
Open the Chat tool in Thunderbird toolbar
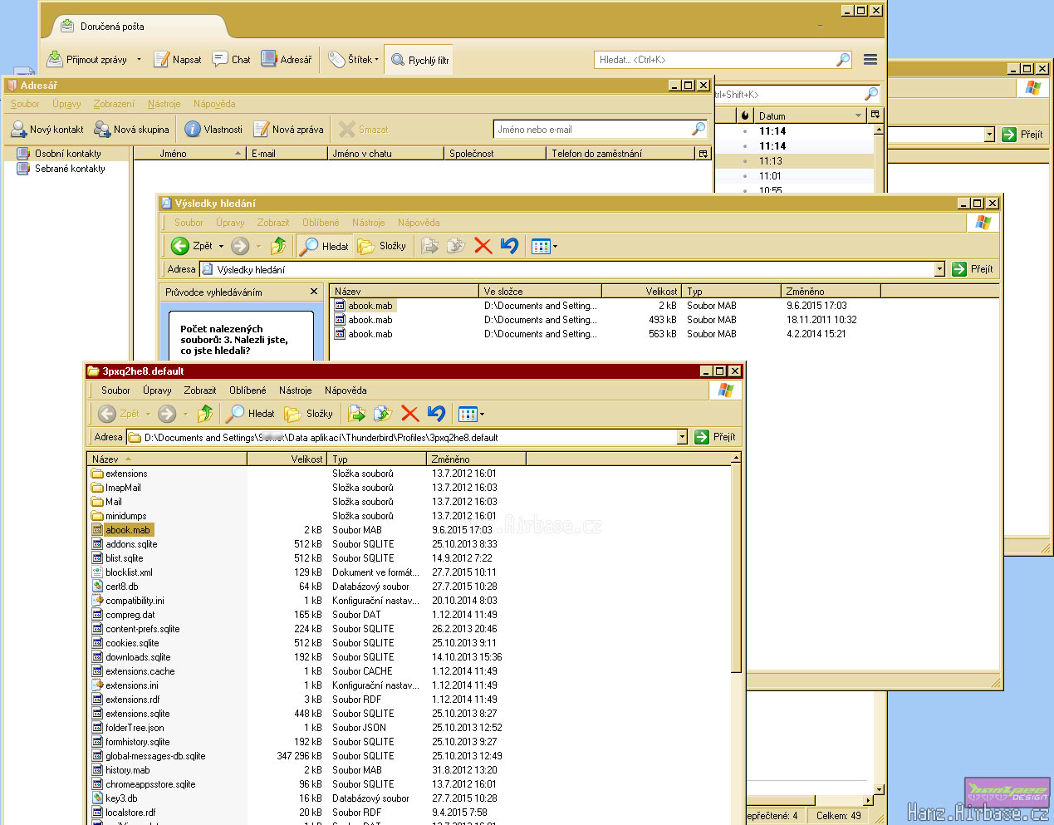click(231, 60)
